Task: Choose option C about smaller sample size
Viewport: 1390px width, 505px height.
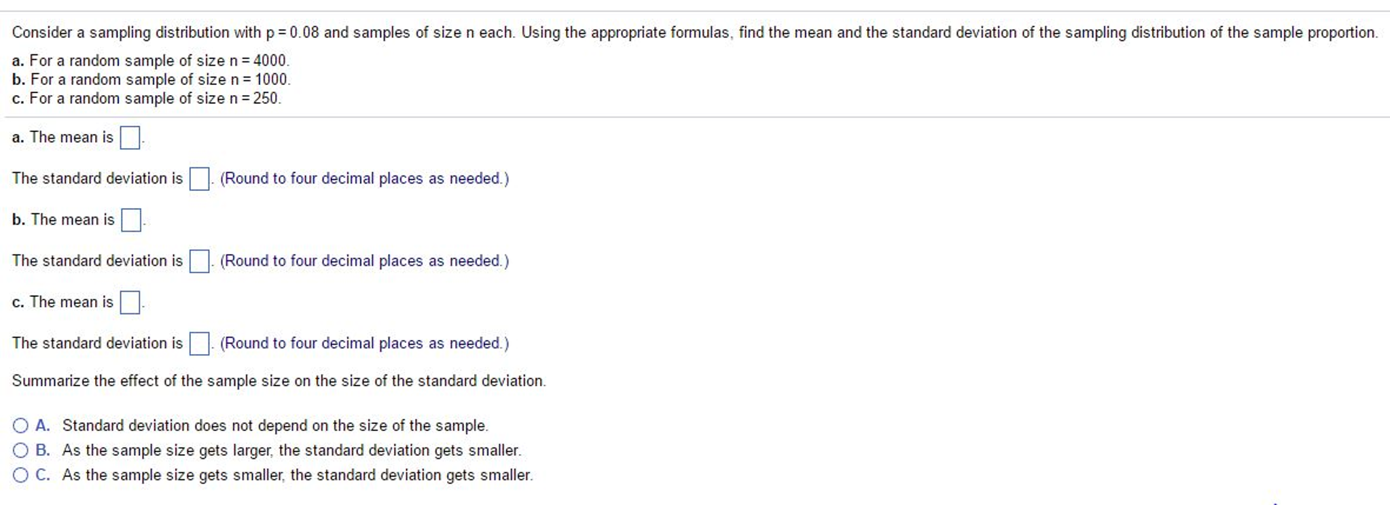Action: coord(20,475)
